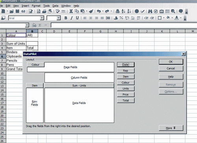Image resolution: width=197 pixels, height=143 pixels.
Task: Click the formula input line
Action: pos(124,25)
